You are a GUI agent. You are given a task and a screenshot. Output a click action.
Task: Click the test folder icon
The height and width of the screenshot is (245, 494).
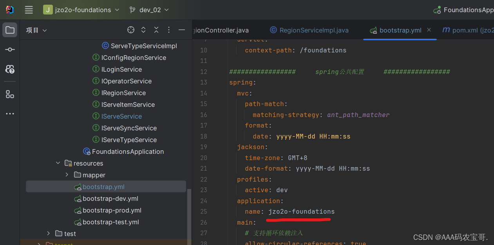pyautogui.click(x=59, y=234)
